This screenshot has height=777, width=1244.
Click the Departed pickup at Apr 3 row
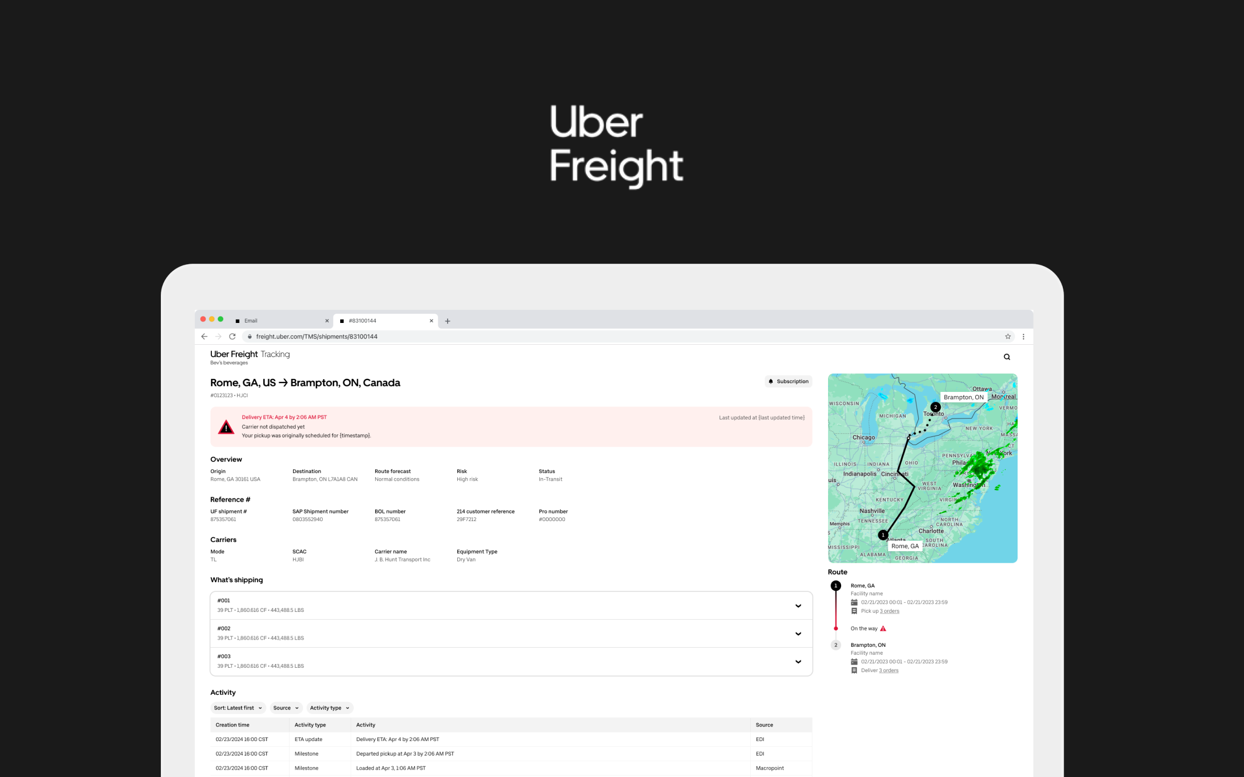point(511,754)
